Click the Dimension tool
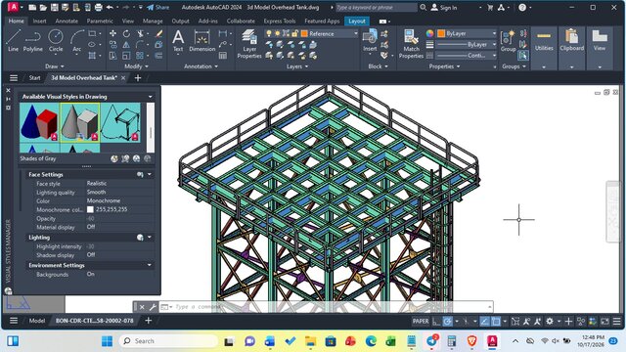 pyautogui.click(x=202, y=41)
